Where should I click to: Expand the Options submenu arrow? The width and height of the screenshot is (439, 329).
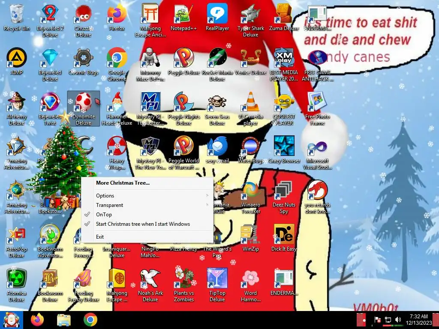207,195
